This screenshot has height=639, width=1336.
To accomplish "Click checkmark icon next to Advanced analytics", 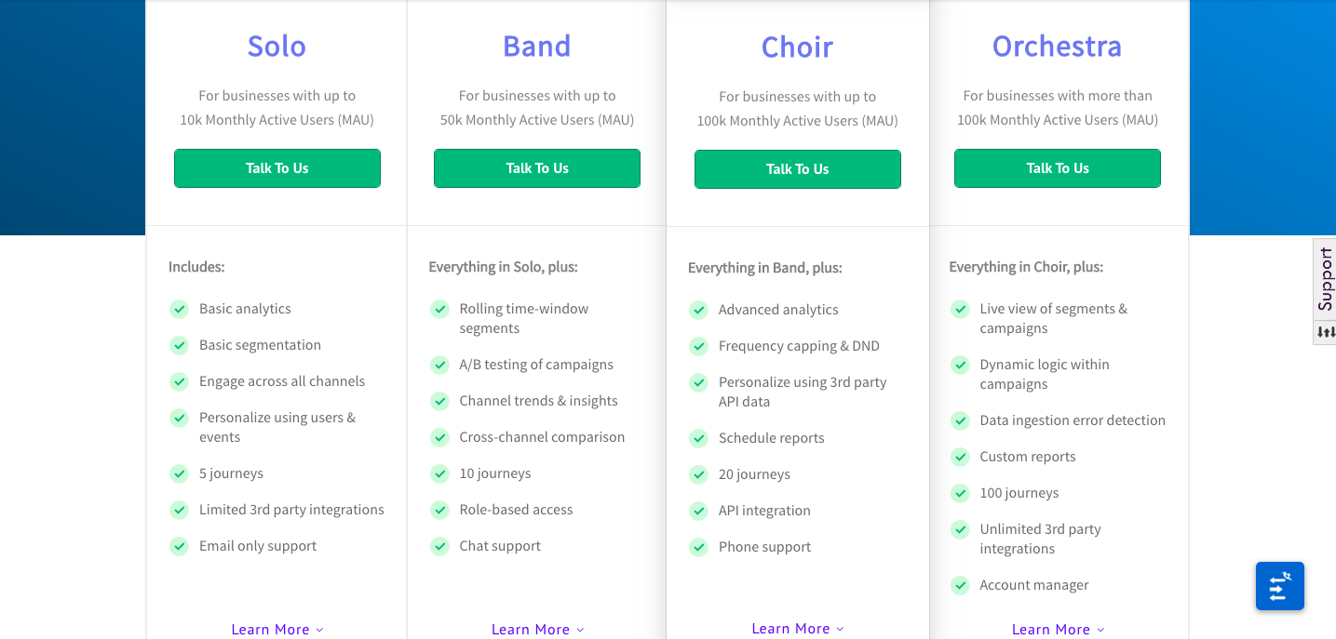I will [698, 310].
